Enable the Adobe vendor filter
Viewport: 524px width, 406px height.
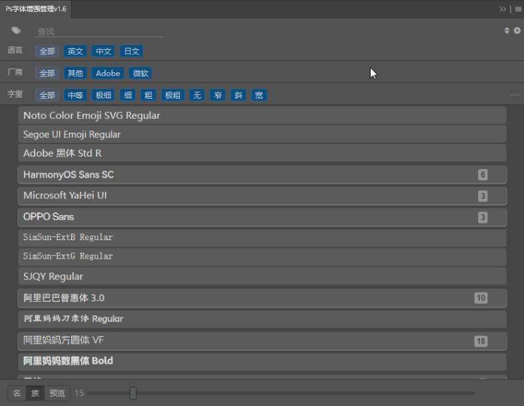(108, 73)
